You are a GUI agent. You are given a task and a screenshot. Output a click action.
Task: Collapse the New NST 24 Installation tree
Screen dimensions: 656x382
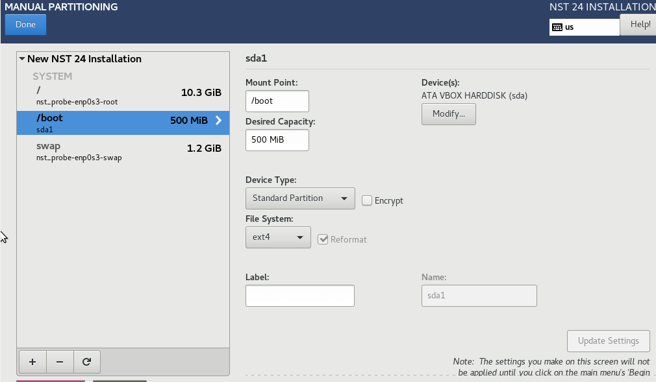coord(22,59)
